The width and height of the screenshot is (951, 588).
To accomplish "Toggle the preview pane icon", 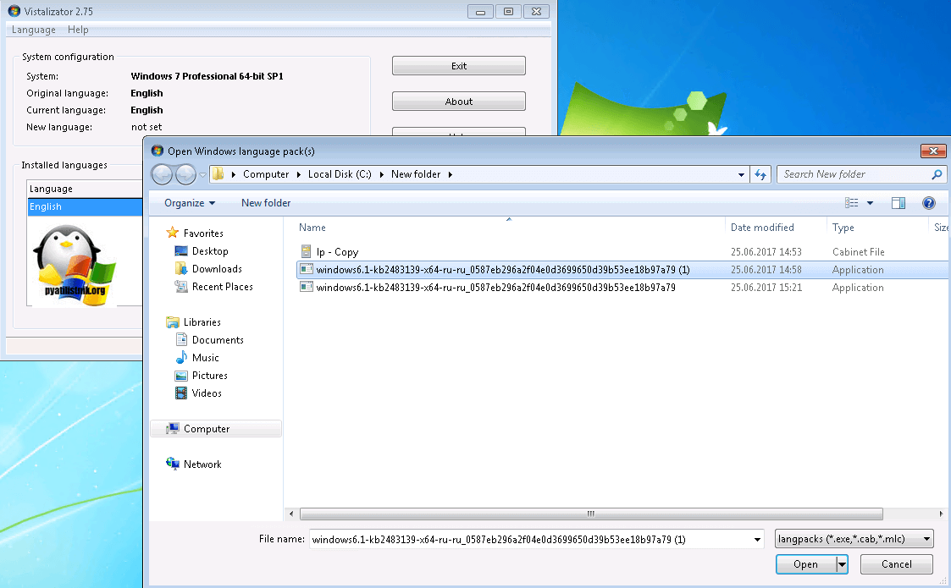I will [x=898, y=203].
